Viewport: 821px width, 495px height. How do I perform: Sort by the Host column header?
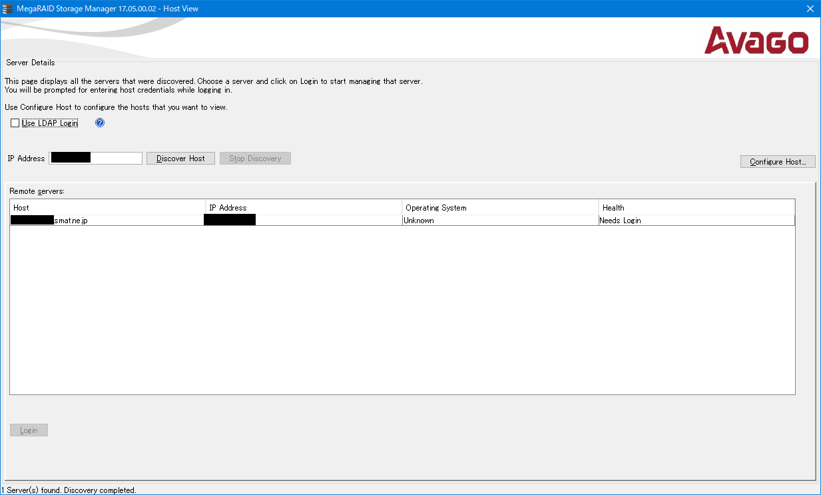[x=108, y=207]
